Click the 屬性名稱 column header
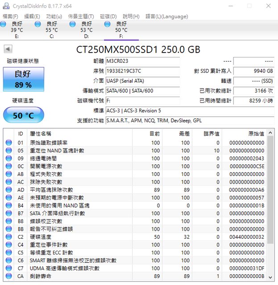The image size is (278, 285). 40,134
